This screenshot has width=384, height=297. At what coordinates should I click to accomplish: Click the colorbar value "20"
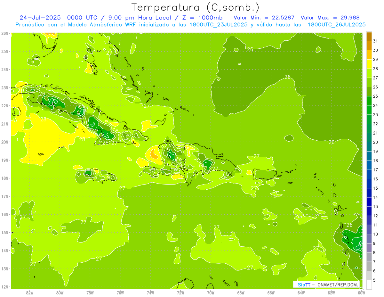[376, 142]
